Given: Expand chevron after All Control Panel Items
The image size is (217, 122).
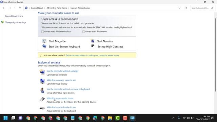Looking at the screenshot, I should coord(68,8).
